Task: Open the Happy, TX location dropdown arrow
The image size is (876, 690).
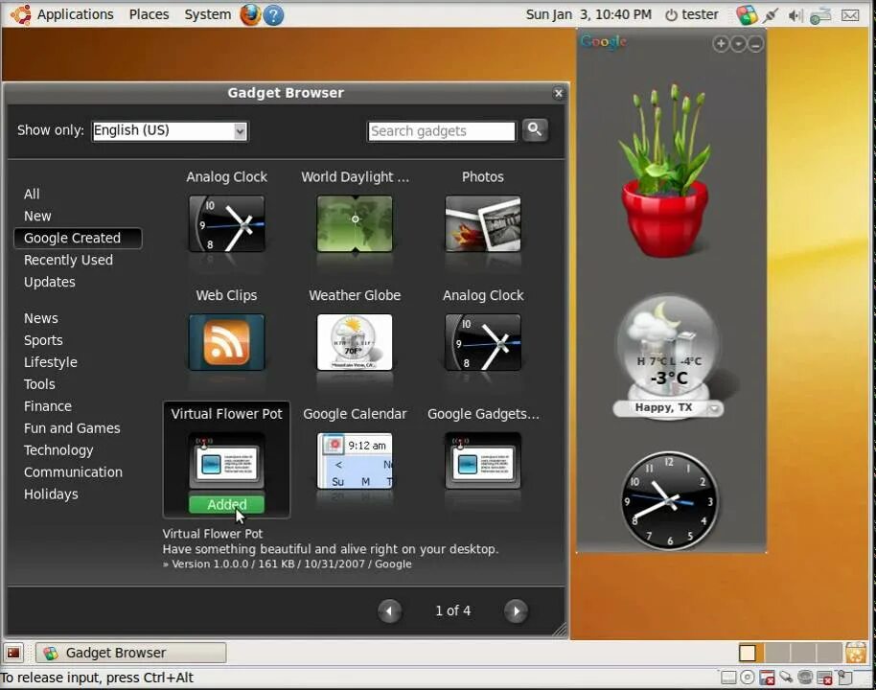Action: click(715, 408)
